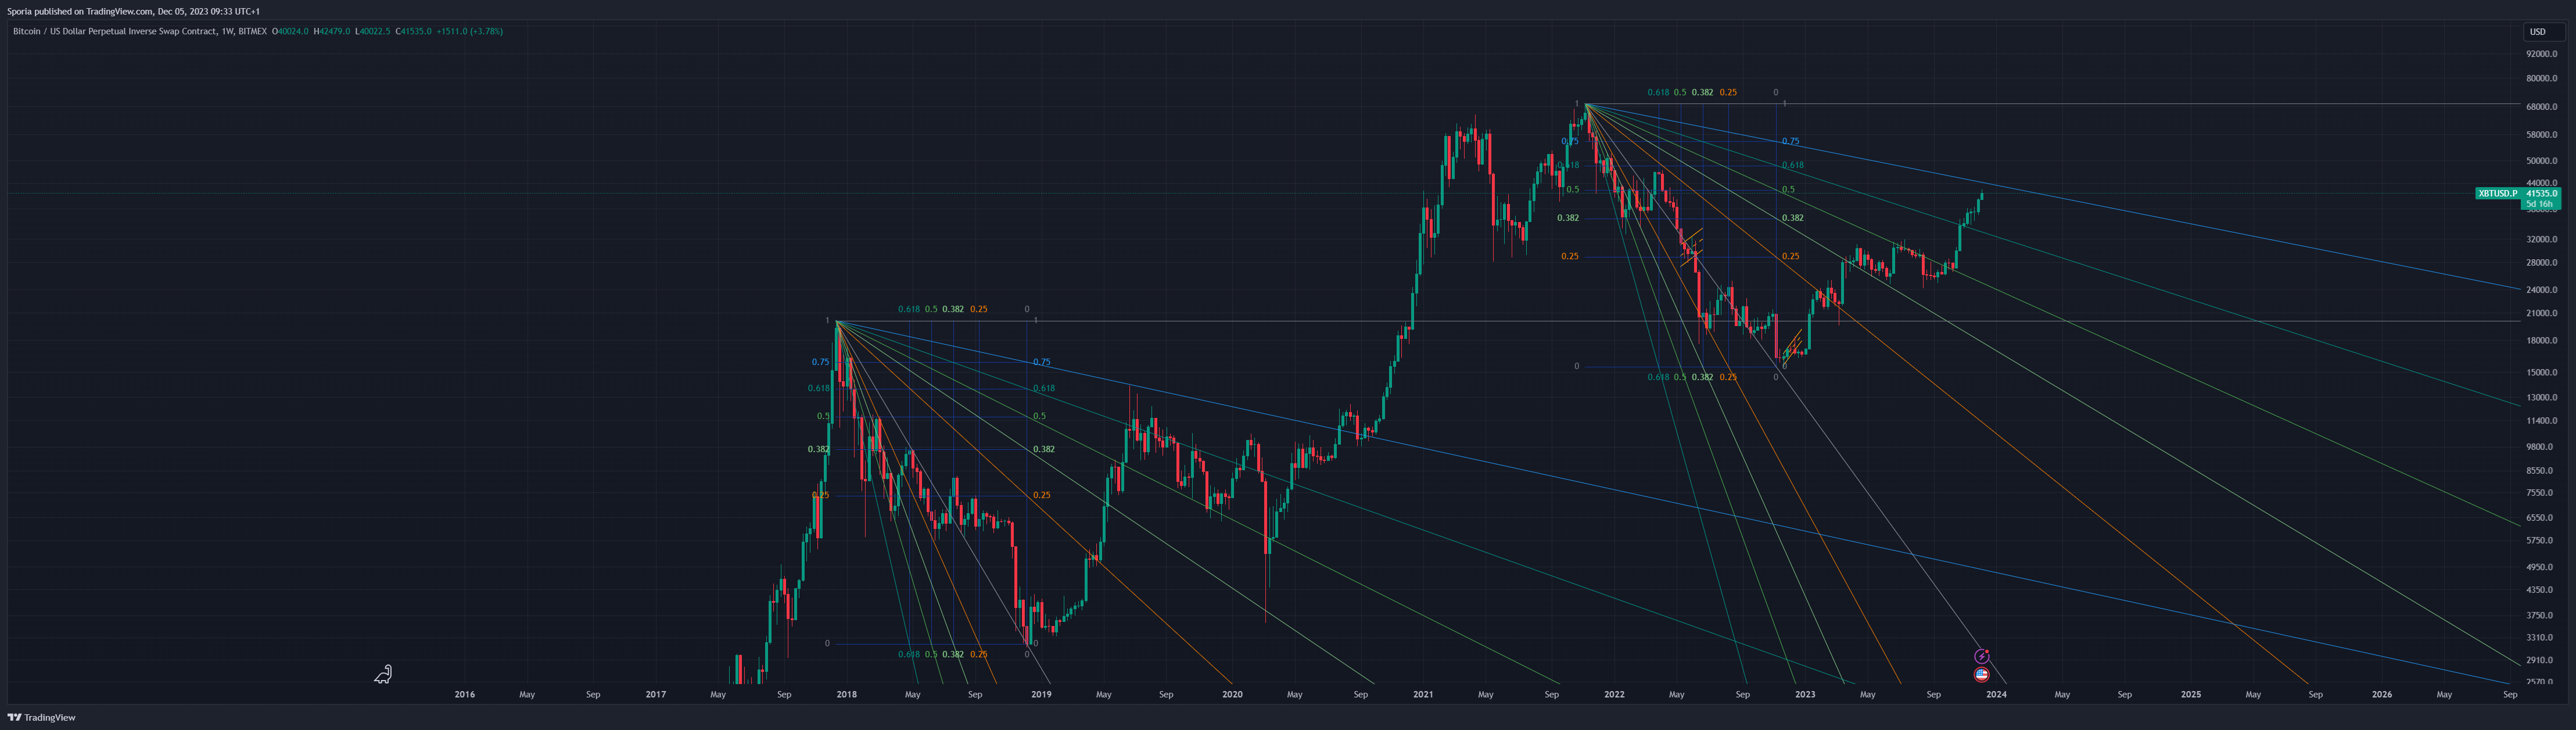Click the 4950.0 price axis label
The width and height of the screenshot is (2576, 730).
(2539, 567)
